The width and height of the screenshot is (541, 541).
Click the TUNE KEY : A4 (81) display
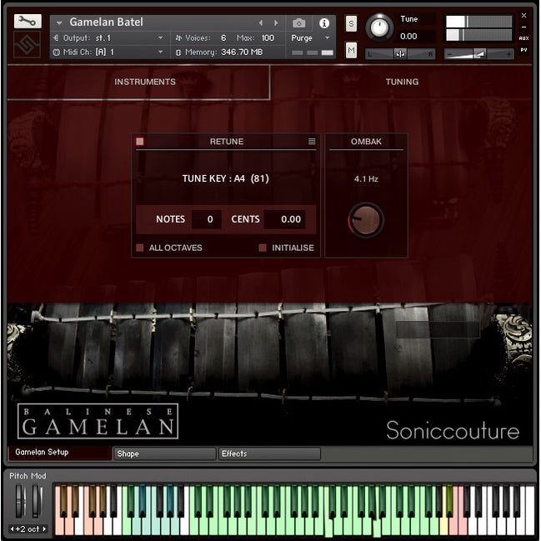point(225,178)
